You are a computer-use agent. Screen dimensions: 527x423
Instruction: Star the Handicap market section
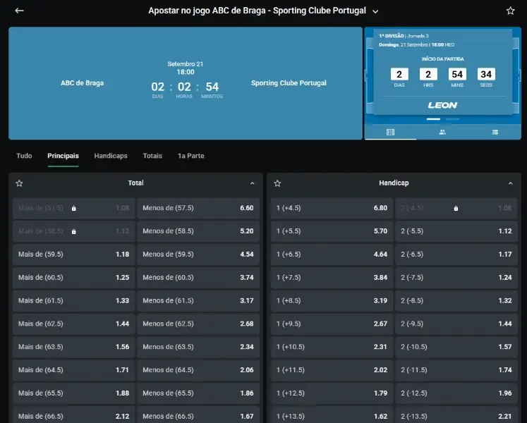pos(277,183)
